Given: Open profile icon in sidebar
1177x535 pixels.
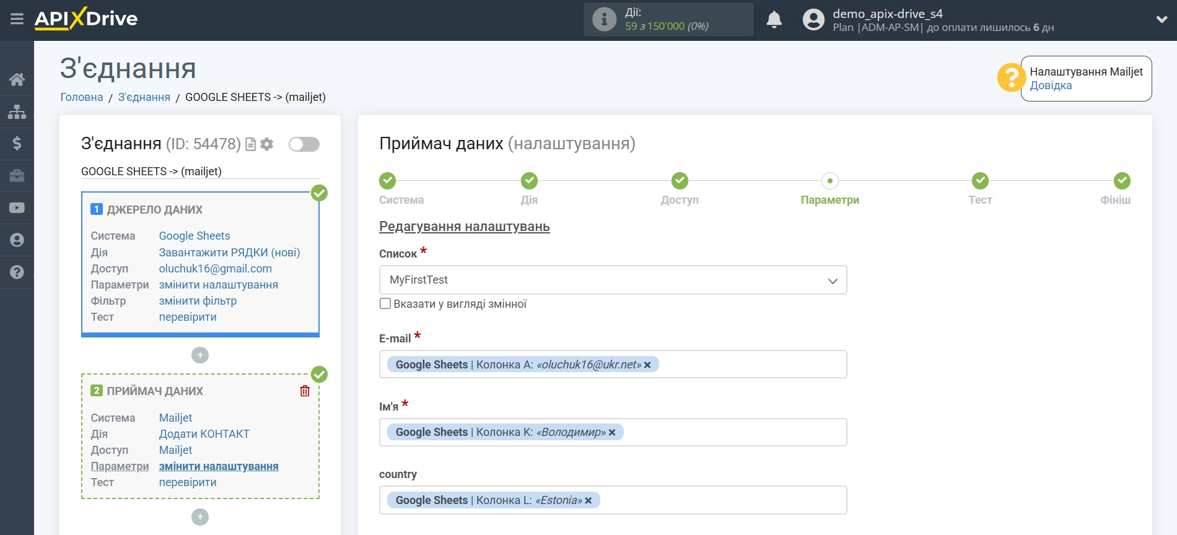Looking at the screenshot, I should click(x=17, y=240).
